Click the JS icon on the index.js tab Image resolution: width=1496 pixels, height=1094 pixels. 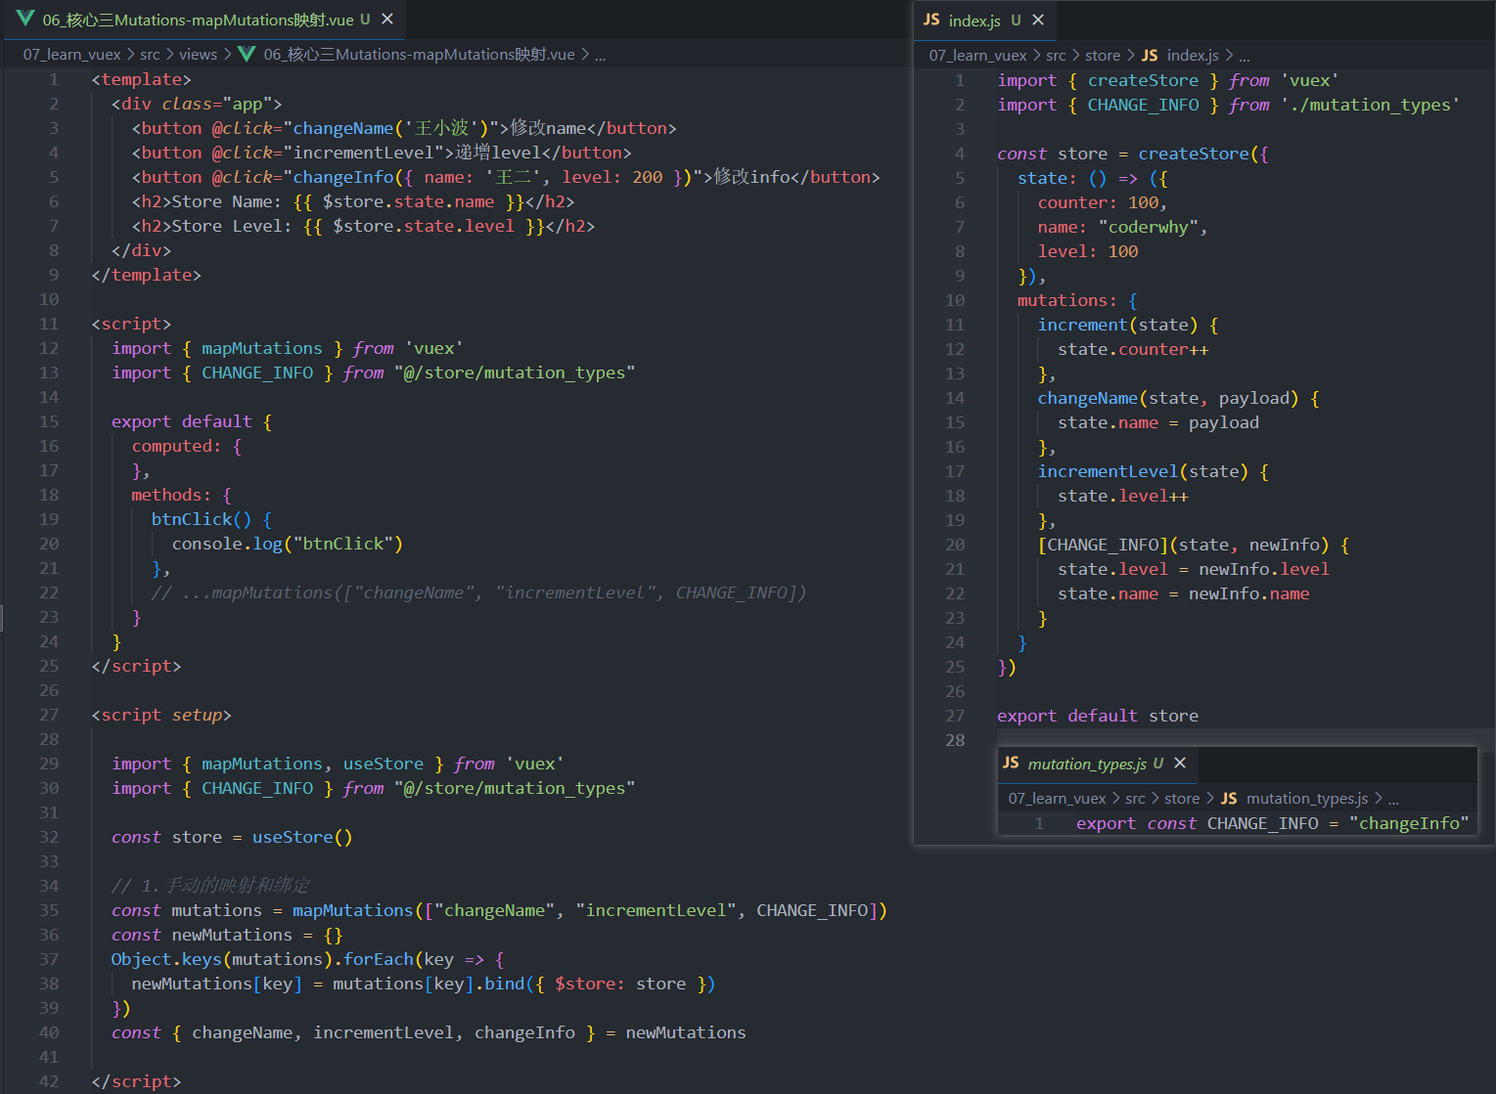(x=931, y=20)
